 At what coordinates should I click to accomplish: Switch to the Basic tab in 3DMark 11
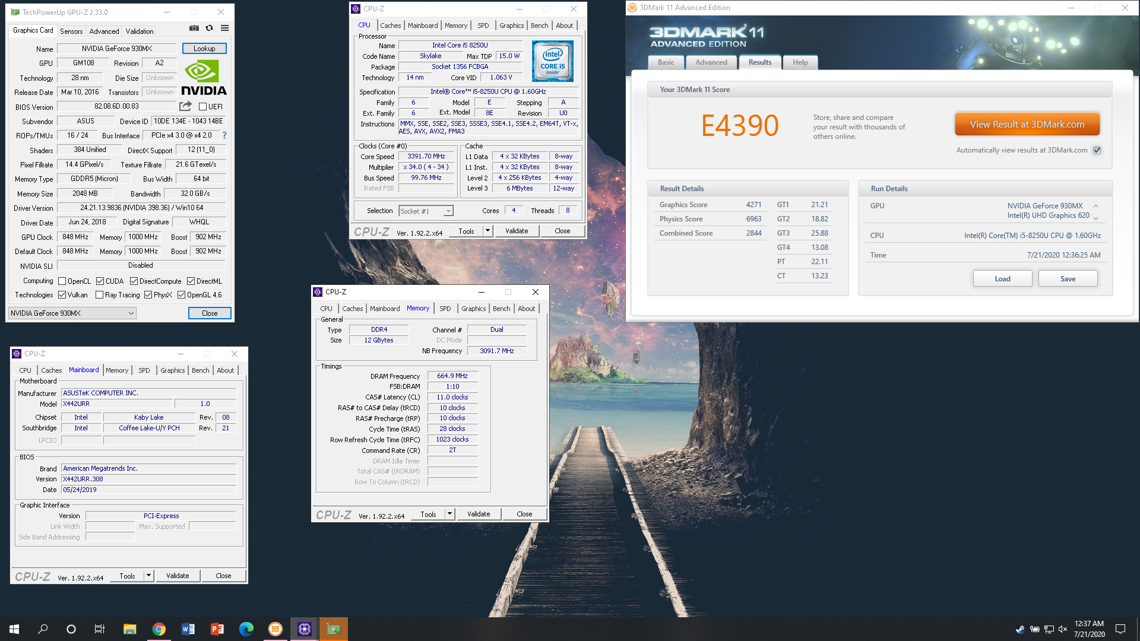pos(666,62)
